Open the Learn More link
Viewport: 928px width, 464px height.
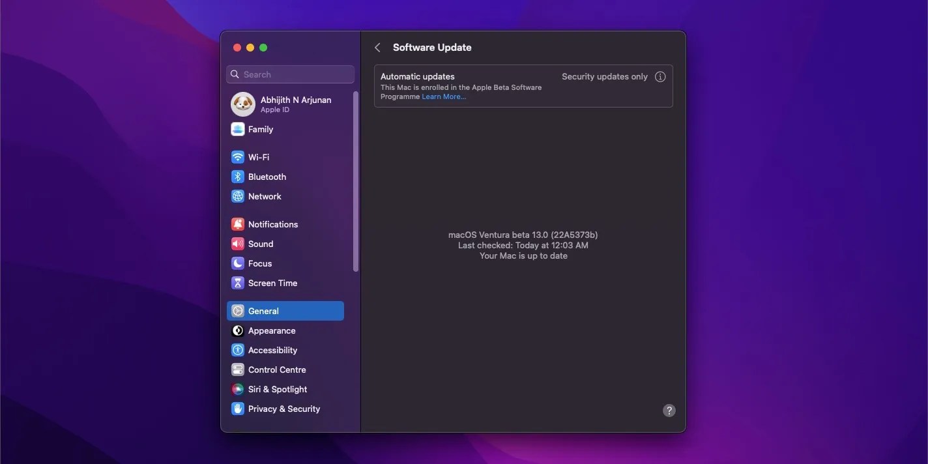pos(443,96)
